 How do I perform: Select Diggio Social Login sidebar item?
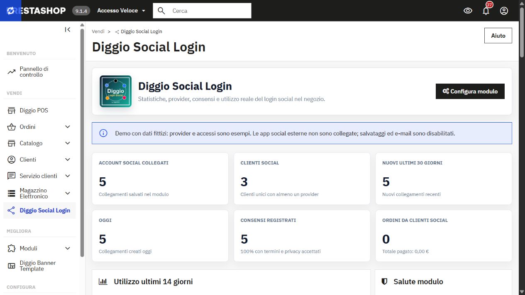[40, 210]
